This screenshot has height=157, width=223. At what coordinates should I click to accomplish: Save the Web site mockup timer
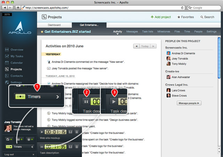click(x=70, y=132)
